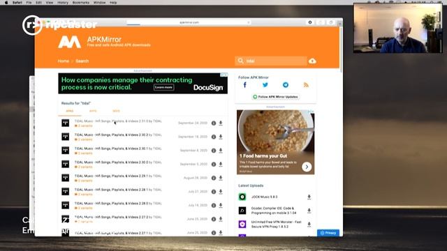Download Dcoder Compiler IDE from Latest Uploads
The height and width of the screenshot is (251, 447).
(x=309, y=211)
